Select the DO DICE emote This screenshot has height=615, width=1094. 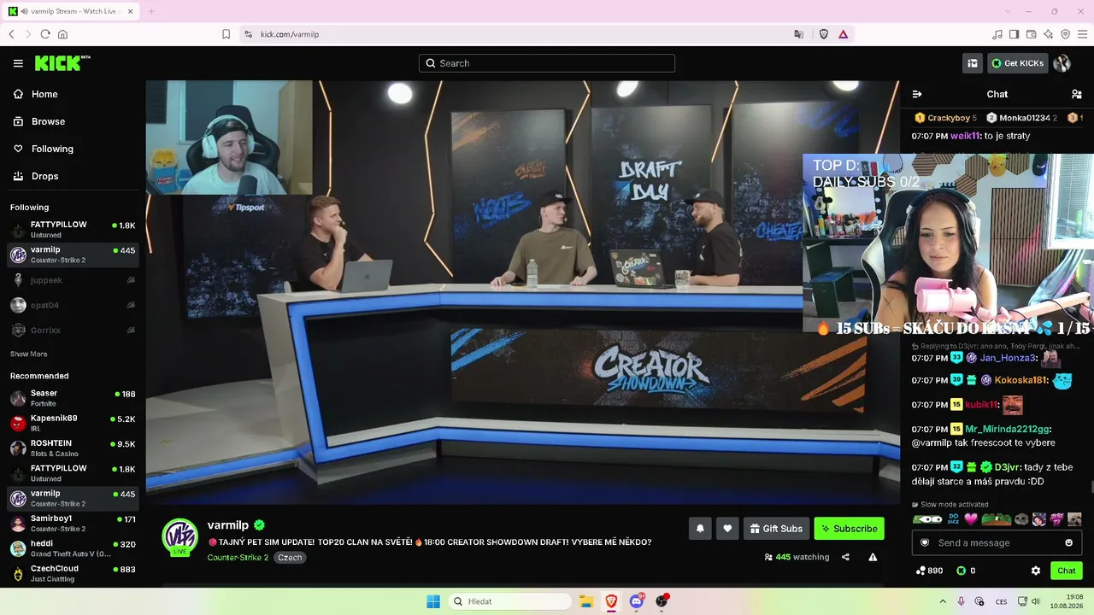953,519
